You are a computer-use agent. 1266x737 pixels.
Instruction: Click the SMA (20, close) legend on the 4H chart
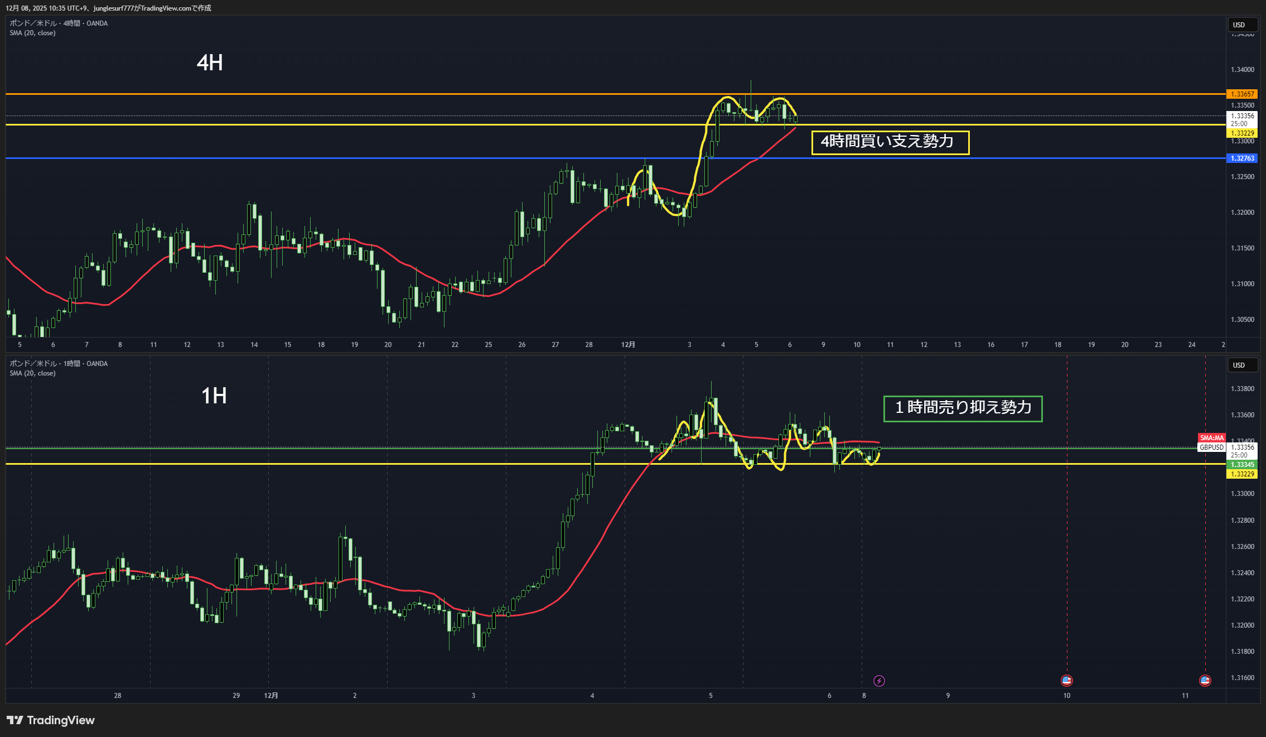click(32, 33)
